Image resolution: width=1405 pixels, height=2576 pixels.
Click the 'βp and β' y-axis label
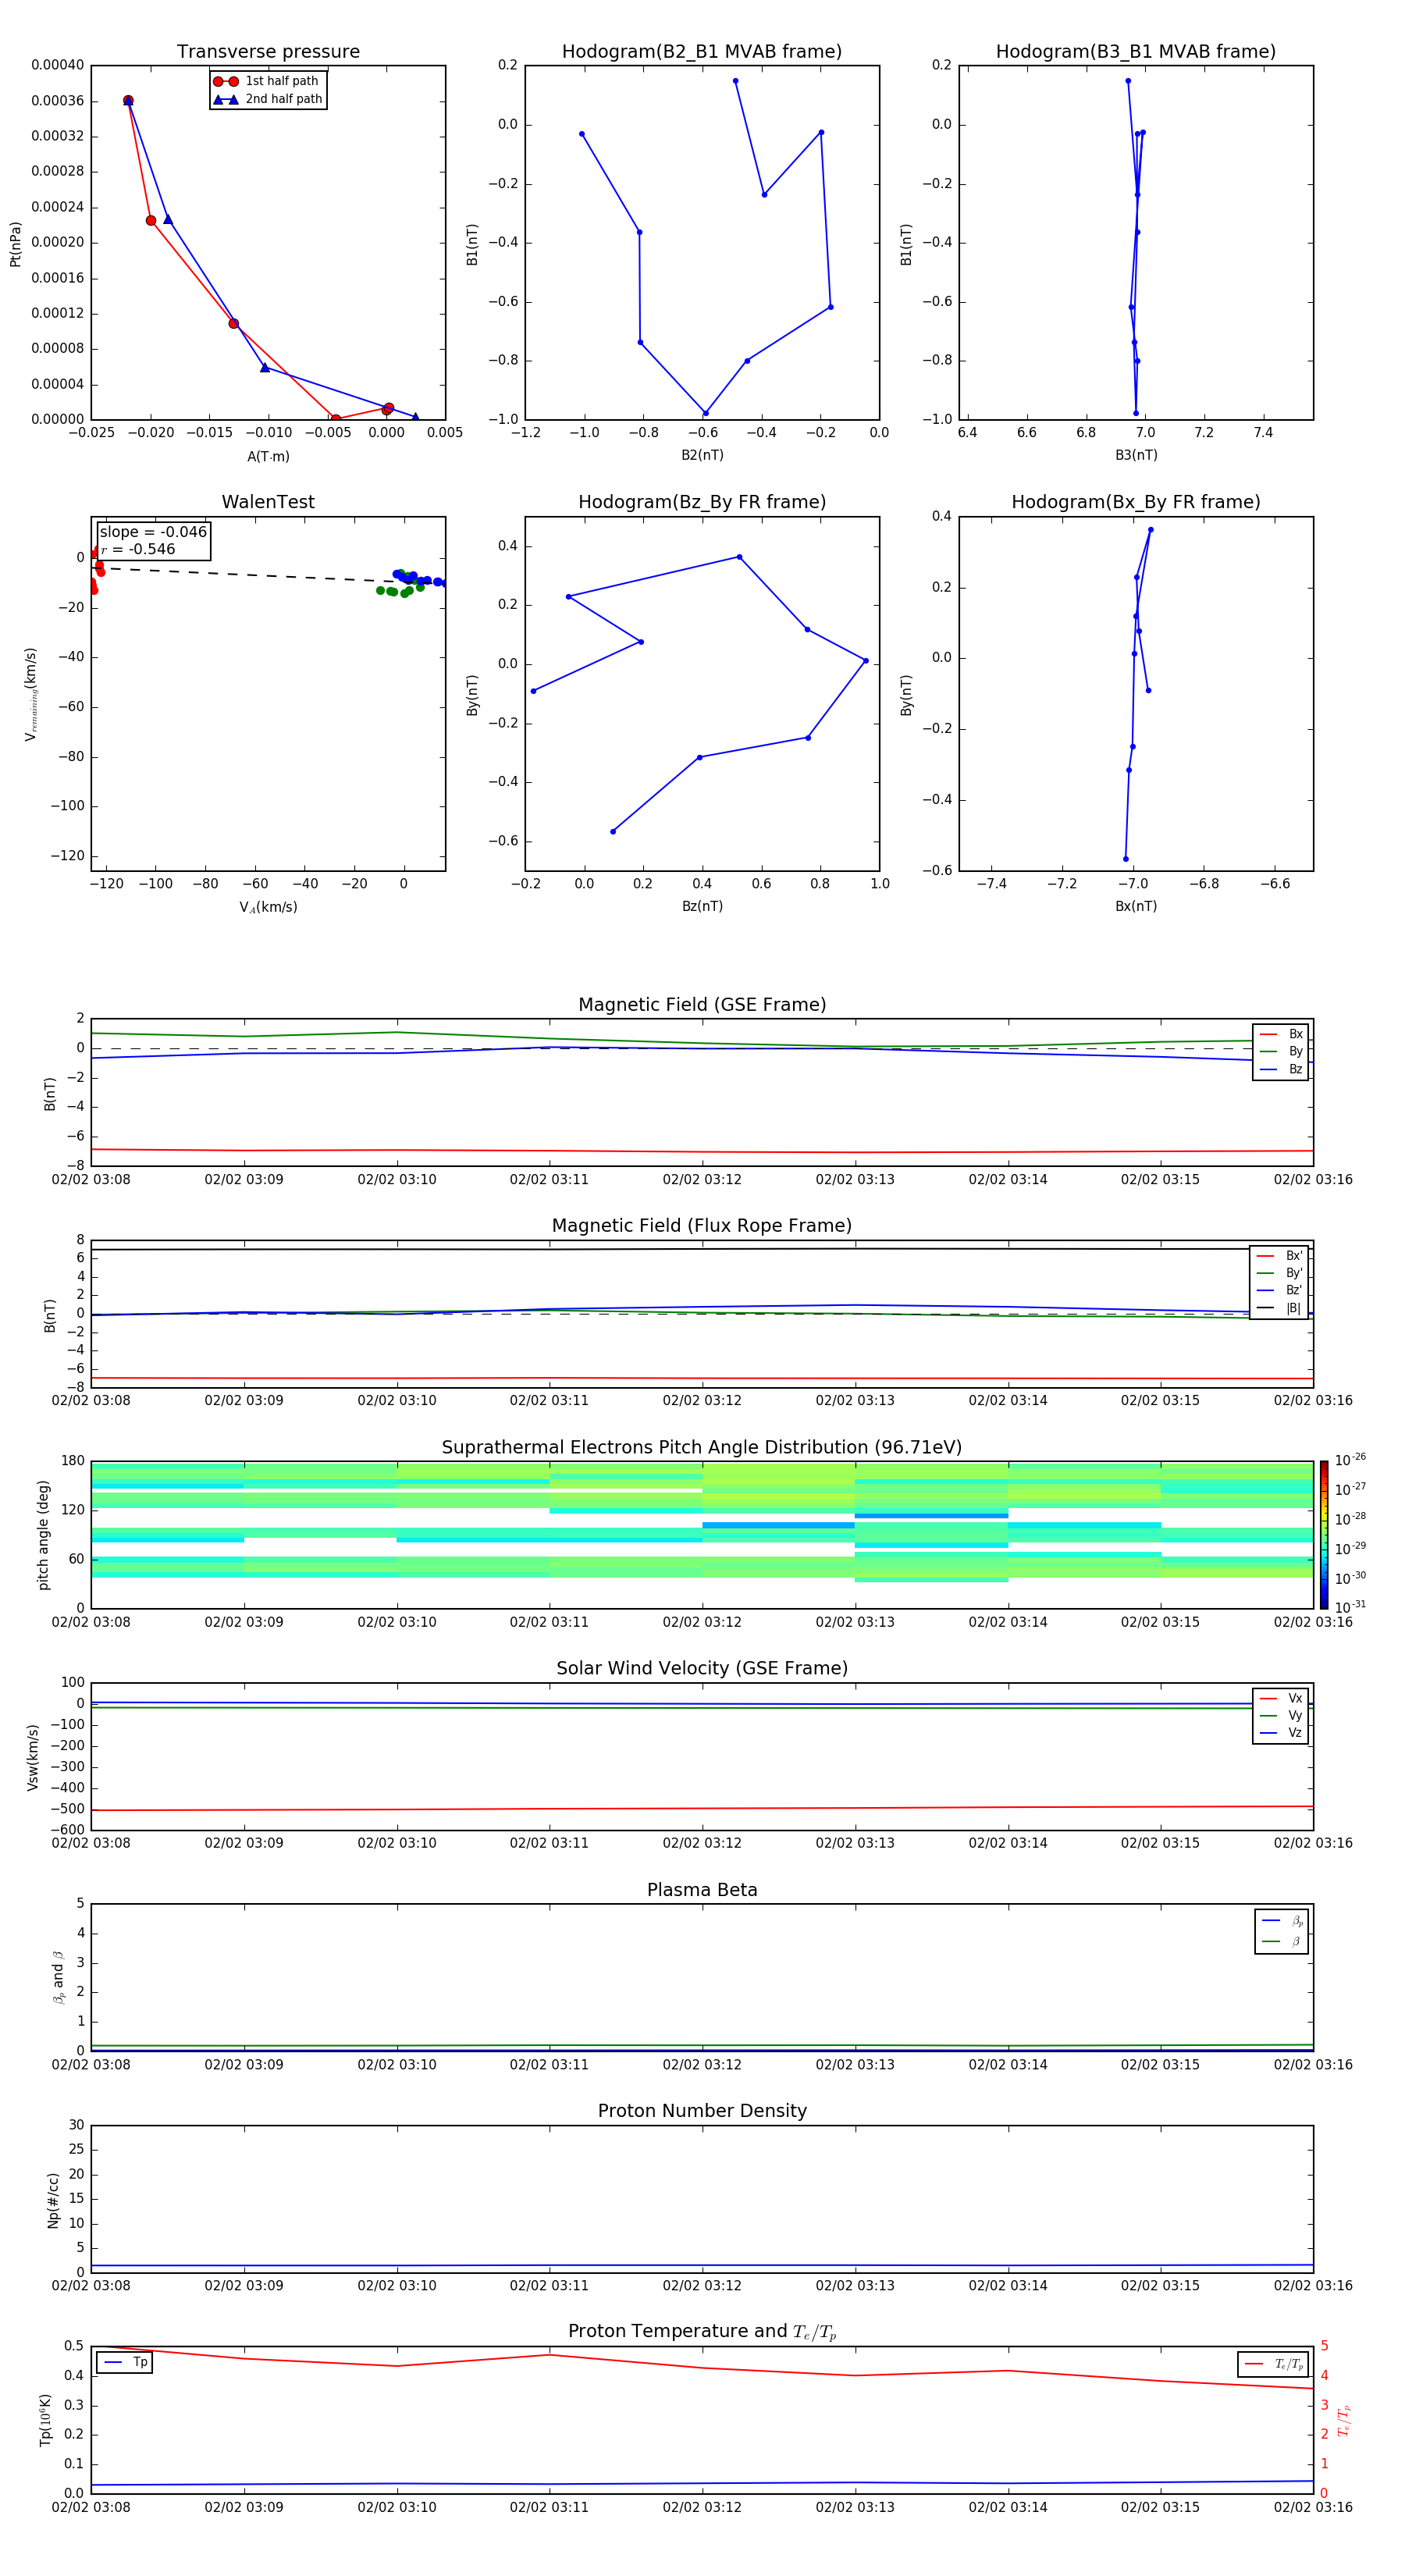point(58,1977)
